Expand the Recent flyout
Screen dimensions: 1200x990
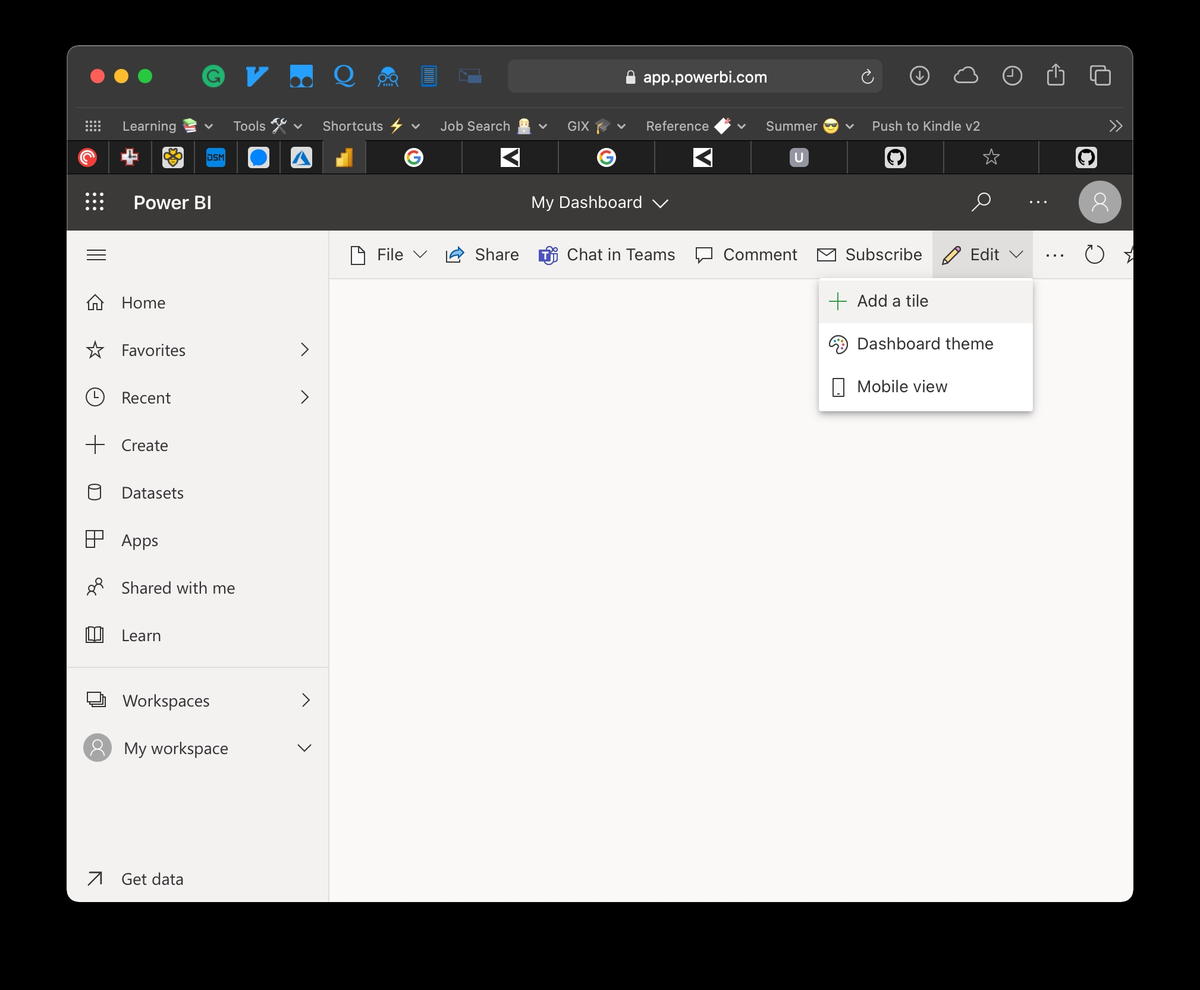pos(304,398)
